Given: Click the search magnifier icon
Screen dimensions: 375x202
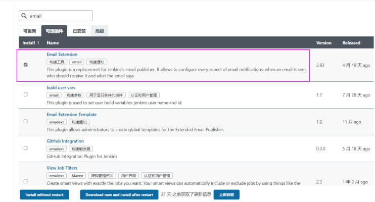Looking at the screenshot, I should (24, 16).
